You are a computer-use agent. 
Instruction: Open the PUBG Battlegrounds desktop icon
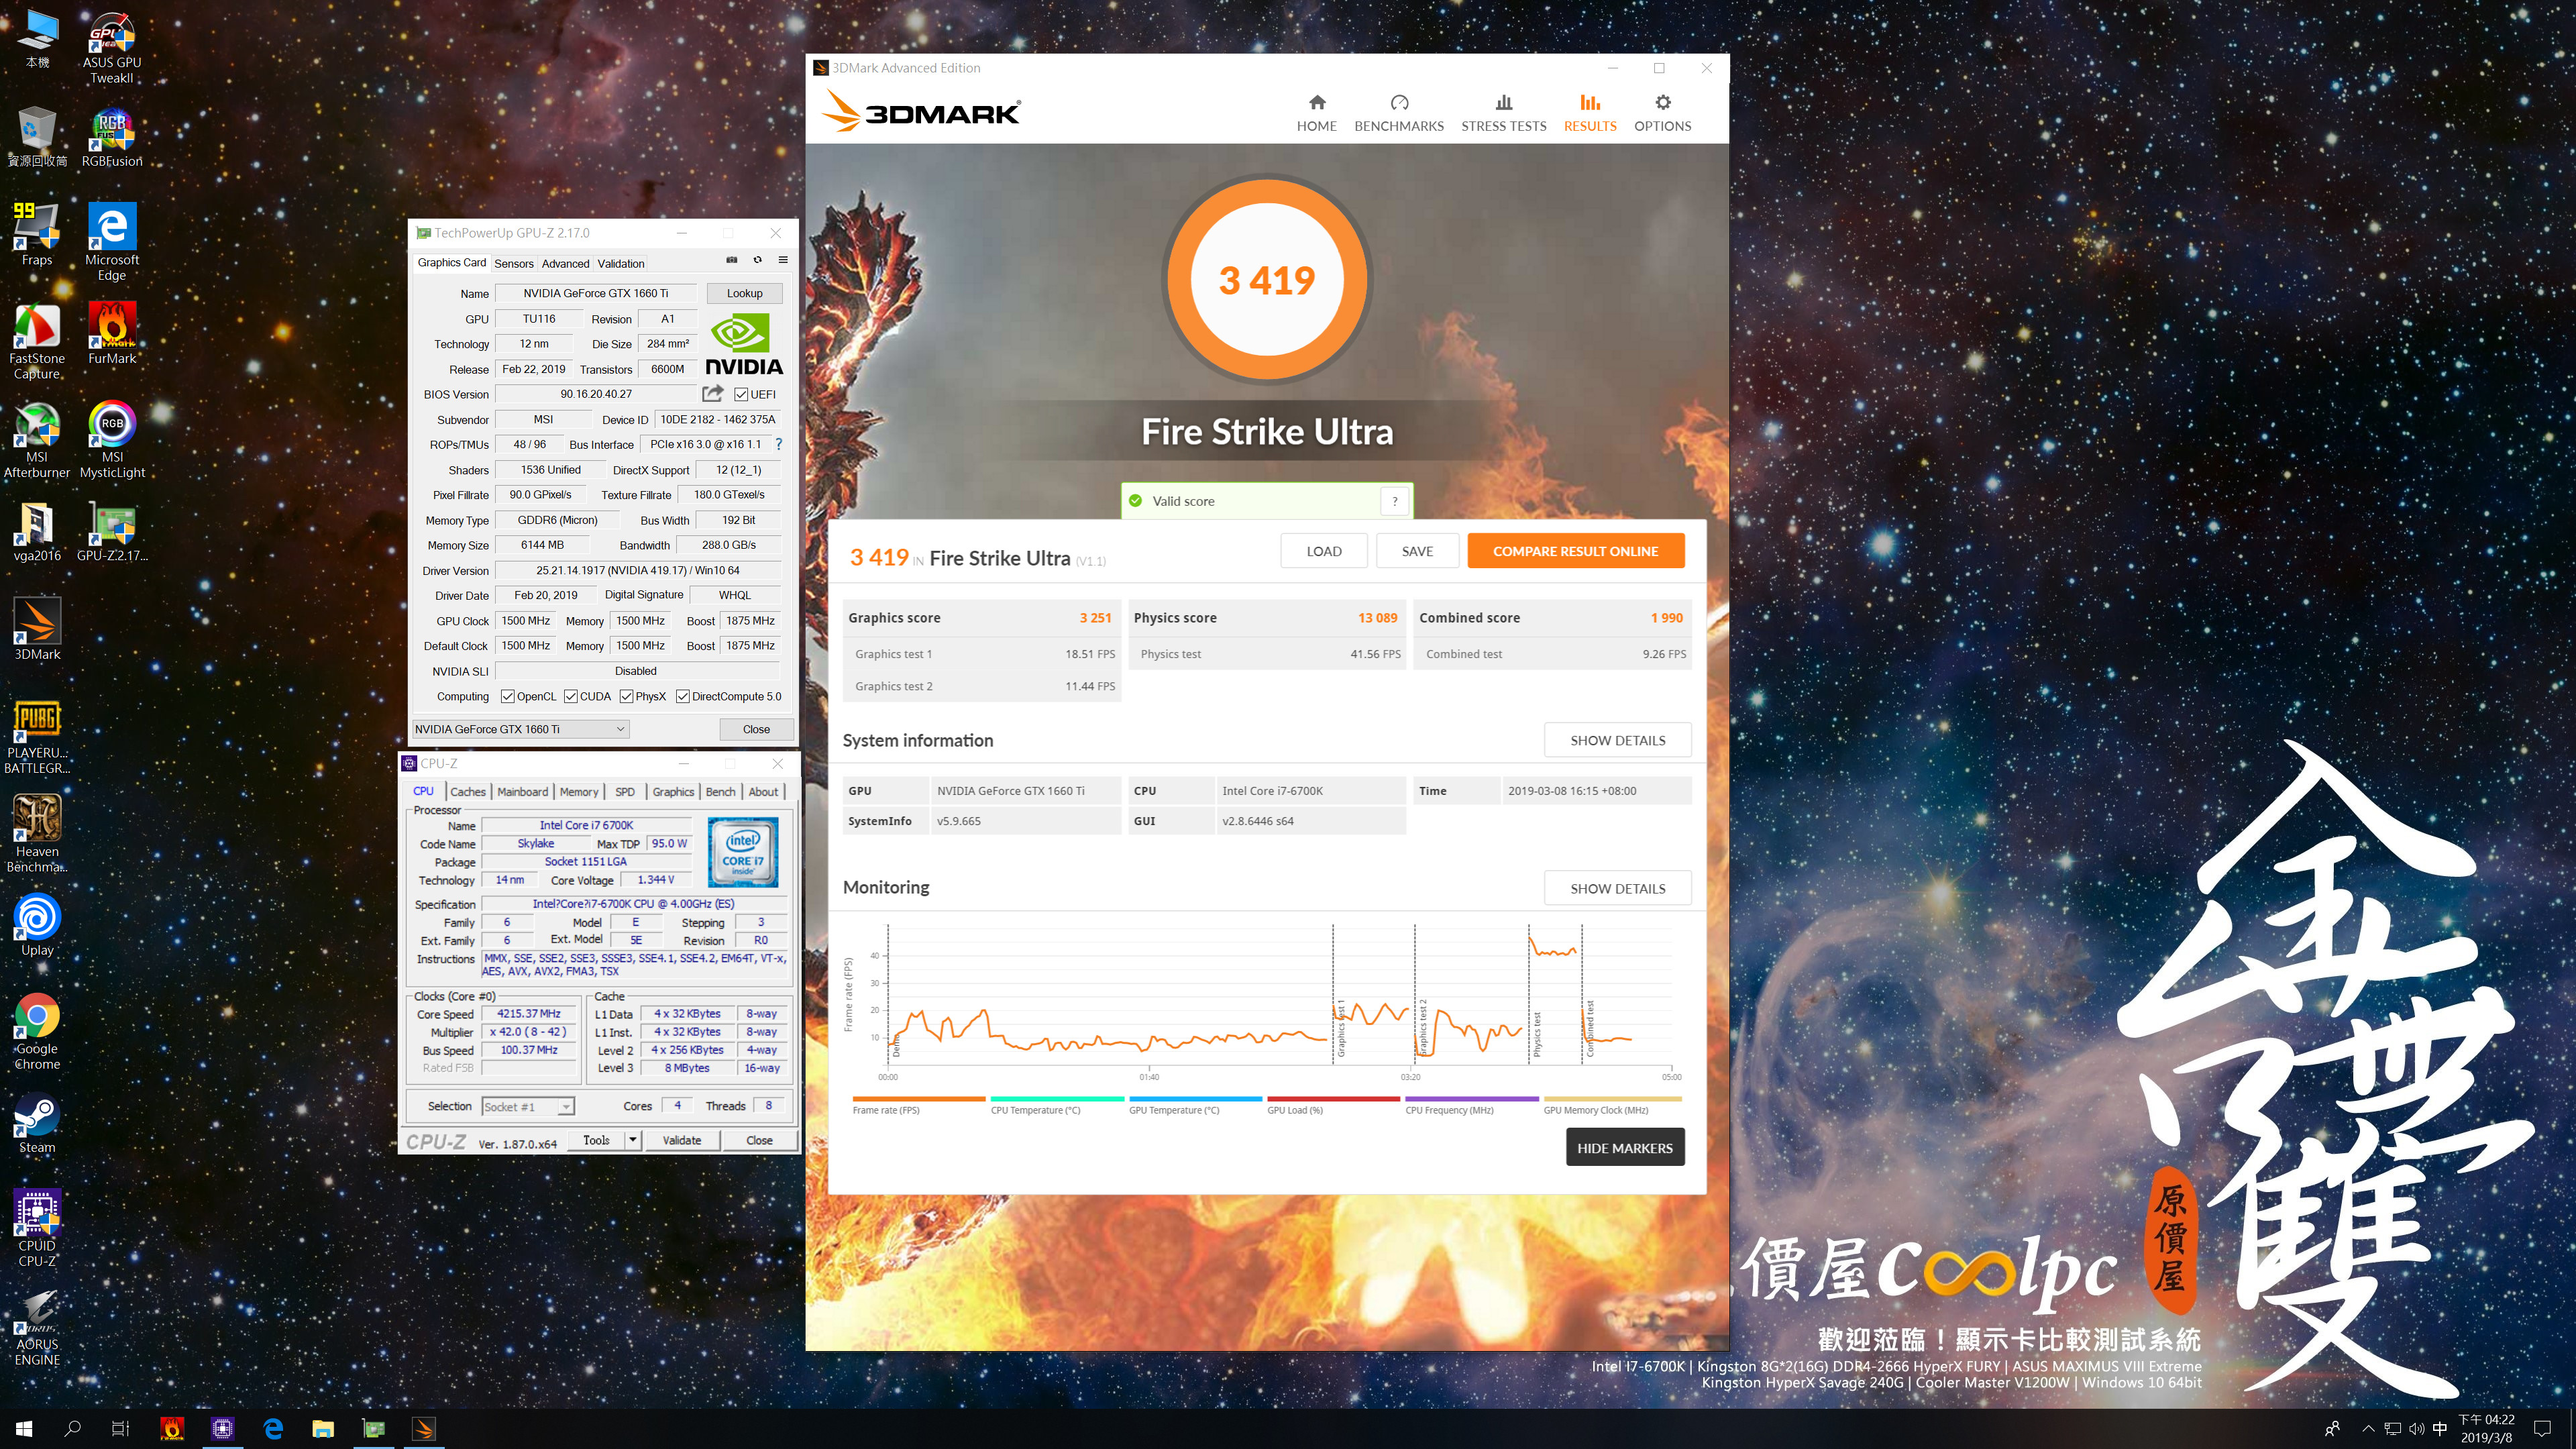[37, 738]
